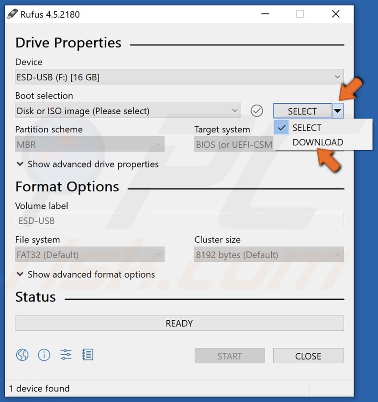Click the START button

tap(230, 356)
